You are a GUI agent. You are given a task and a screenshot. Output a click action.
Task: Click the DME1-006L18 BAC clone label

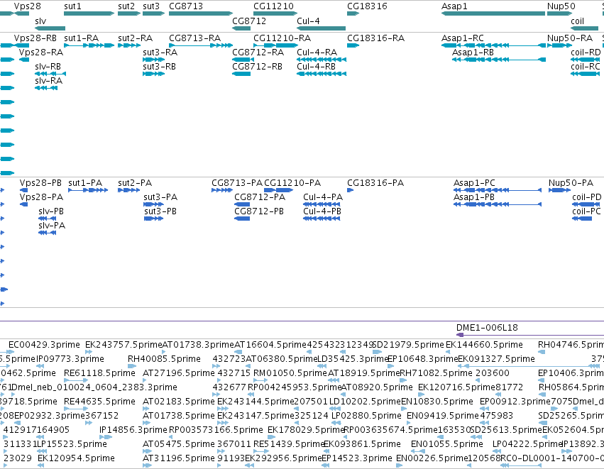click(x=487, y=328)
